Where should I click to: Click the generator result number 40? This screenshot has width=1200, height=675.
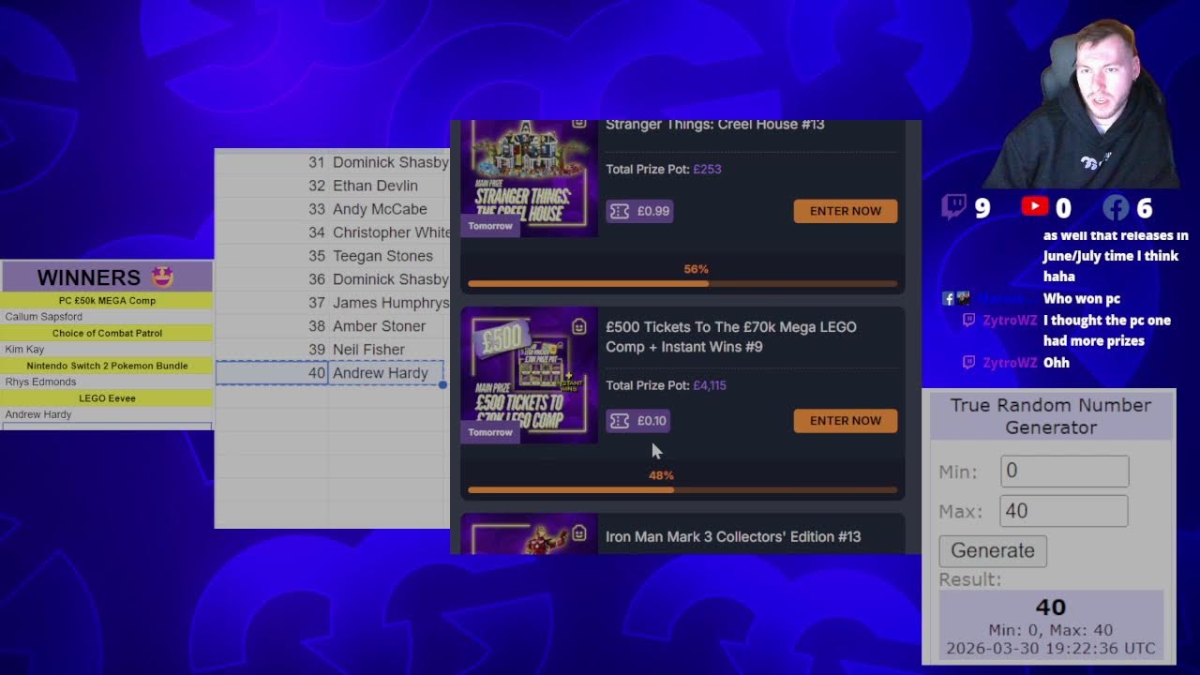point(1051,607)
